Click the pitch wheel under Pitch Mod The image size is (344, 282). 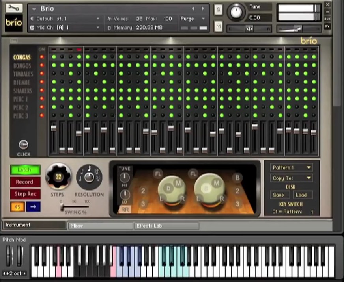(x=9, y=256)
